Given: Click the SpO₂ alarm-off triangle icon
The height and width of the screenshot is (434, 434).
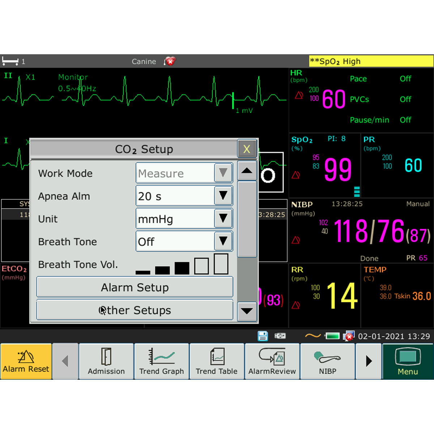Looking at the screenshot, I should pos(296,175).
